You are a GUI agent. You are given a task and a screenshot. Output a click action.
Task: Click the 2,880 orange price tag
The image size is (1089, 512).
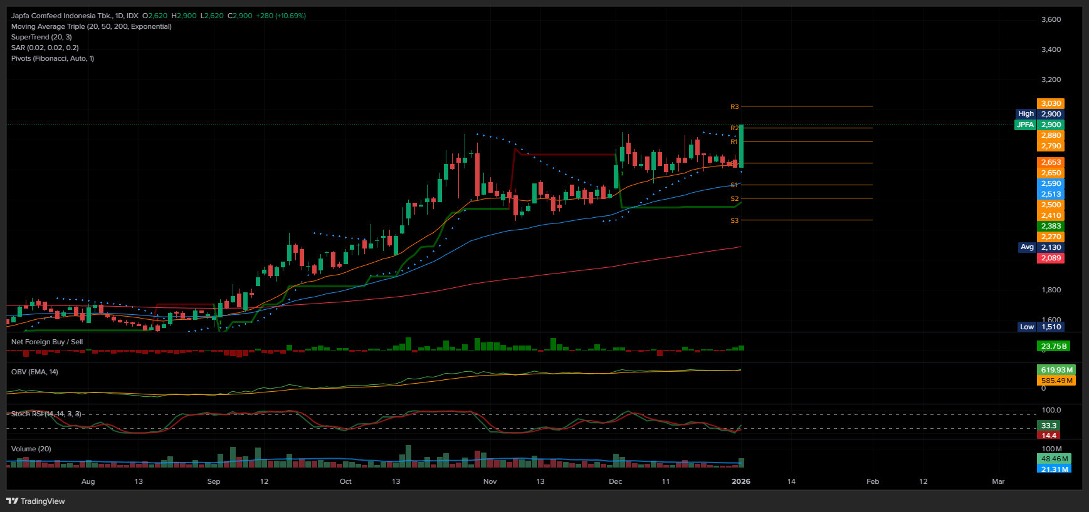(1051, 135)
